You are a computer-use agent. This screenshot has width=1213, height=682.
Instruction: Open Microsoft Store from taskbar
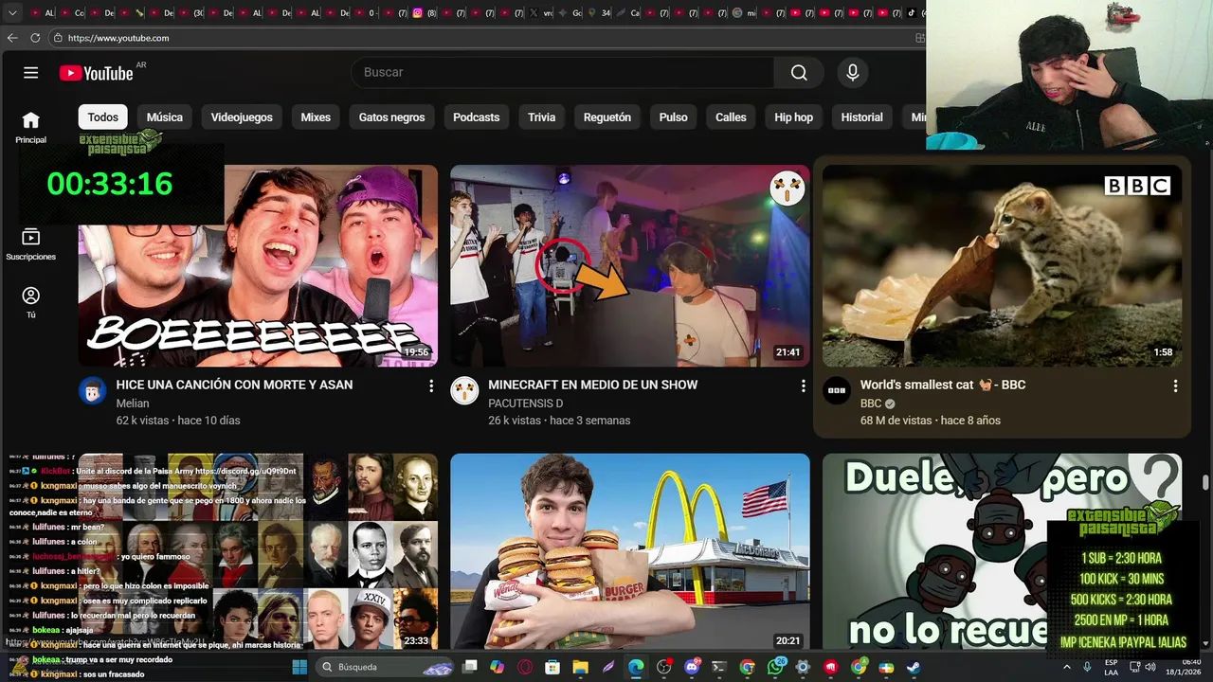click(x=552, y=667)
